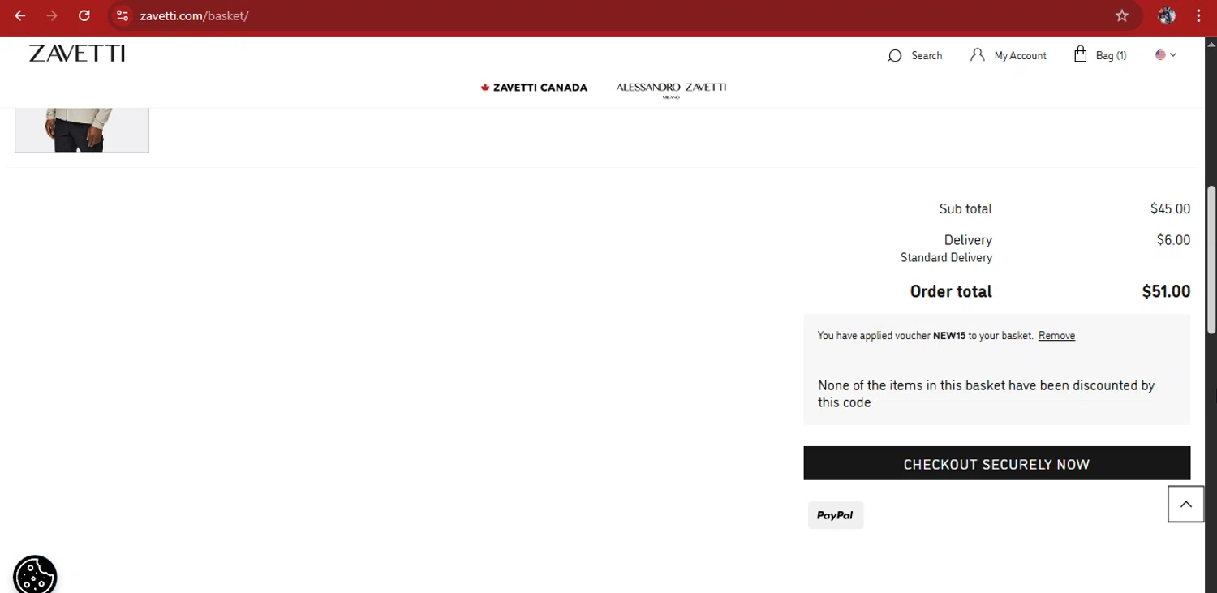
Task: Click Checkout Securely Now button
Action: [996, 463]
